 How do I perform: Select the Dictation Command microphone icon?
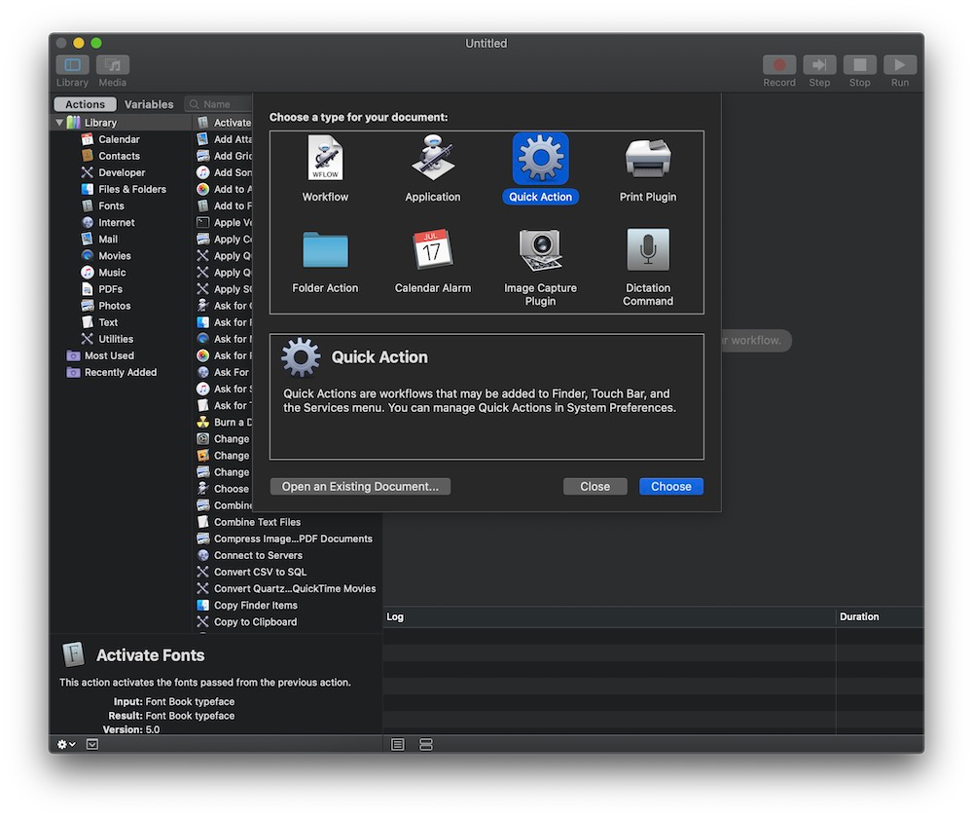[648, 251]
